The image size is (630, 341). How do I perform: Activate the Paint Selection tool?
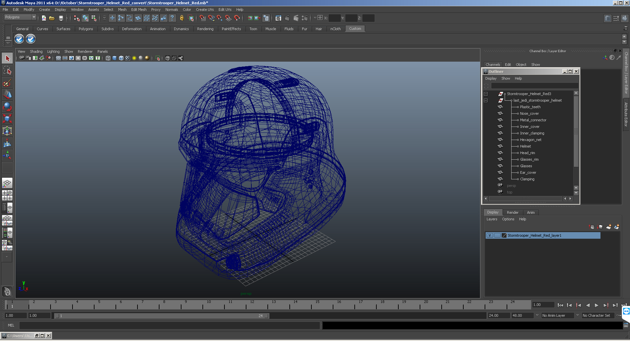7,83
